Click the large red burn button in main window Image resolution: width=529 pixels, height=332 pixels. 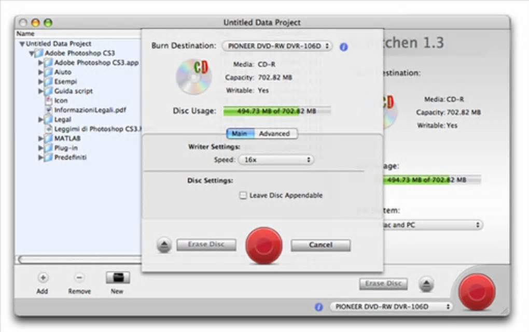(x=477, y=292)
